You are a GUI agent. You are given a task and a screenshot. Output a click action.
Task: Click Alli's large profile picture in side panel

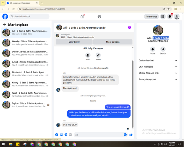[x=158, y=30]
